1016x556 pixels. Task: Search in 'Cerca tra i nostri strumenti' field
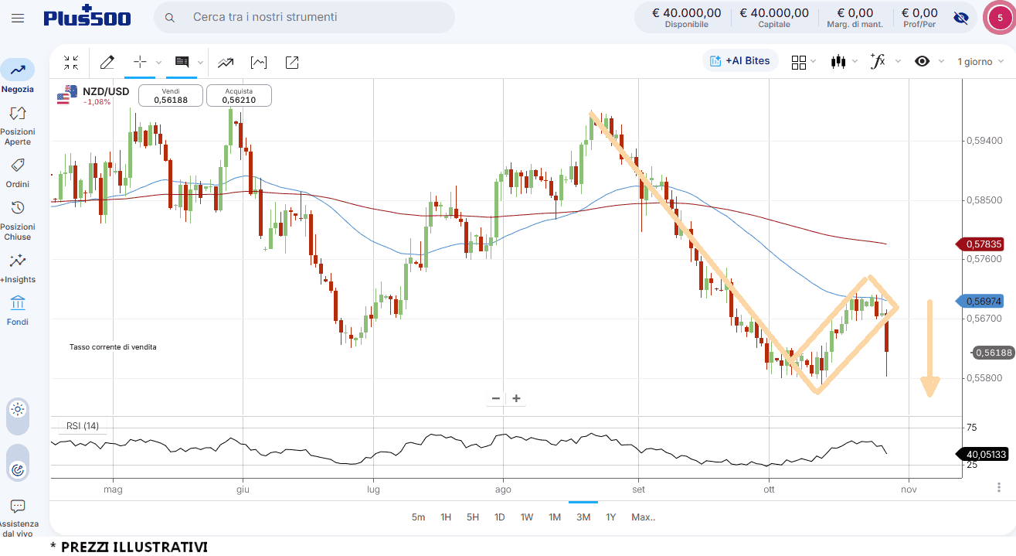pyautogui.click(x=304, y=17)
